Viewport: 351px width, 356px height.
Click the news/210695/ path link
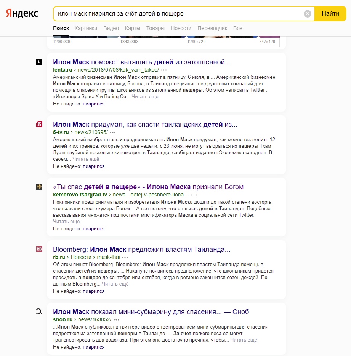(91, 132)
